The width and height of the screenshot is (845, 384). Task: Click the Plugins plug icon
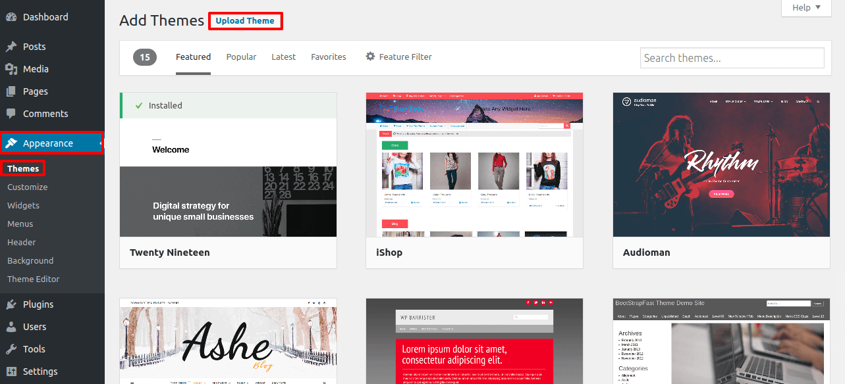11,304
